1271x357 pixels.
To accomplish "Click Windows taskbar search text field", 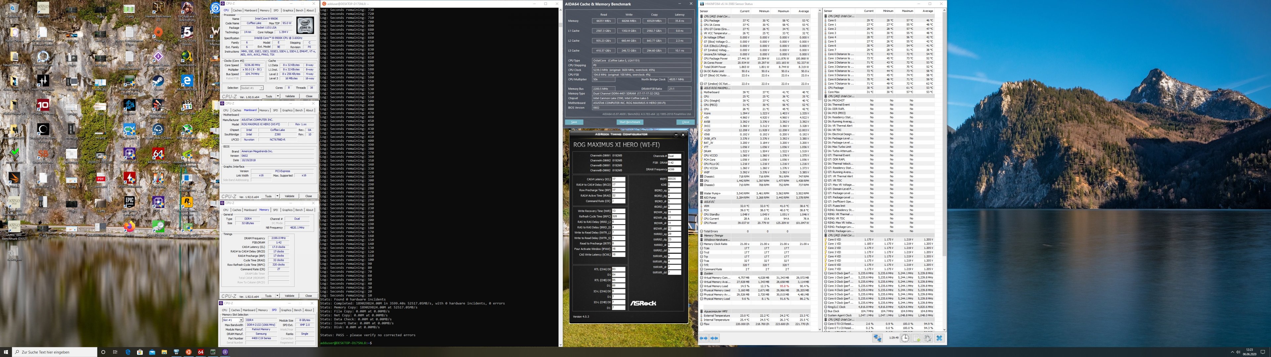I will coord(54,352).
